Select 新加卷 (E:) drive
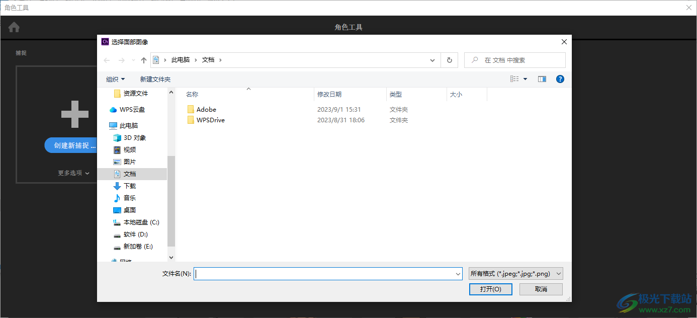The height and width of the screenshot is (318, 697). [x=138, y=247]
